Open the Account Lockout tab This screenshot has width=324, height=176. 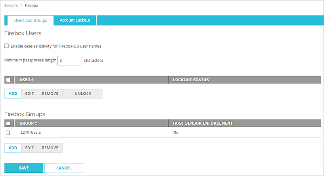pyautogui.click(x=75, y=20)
